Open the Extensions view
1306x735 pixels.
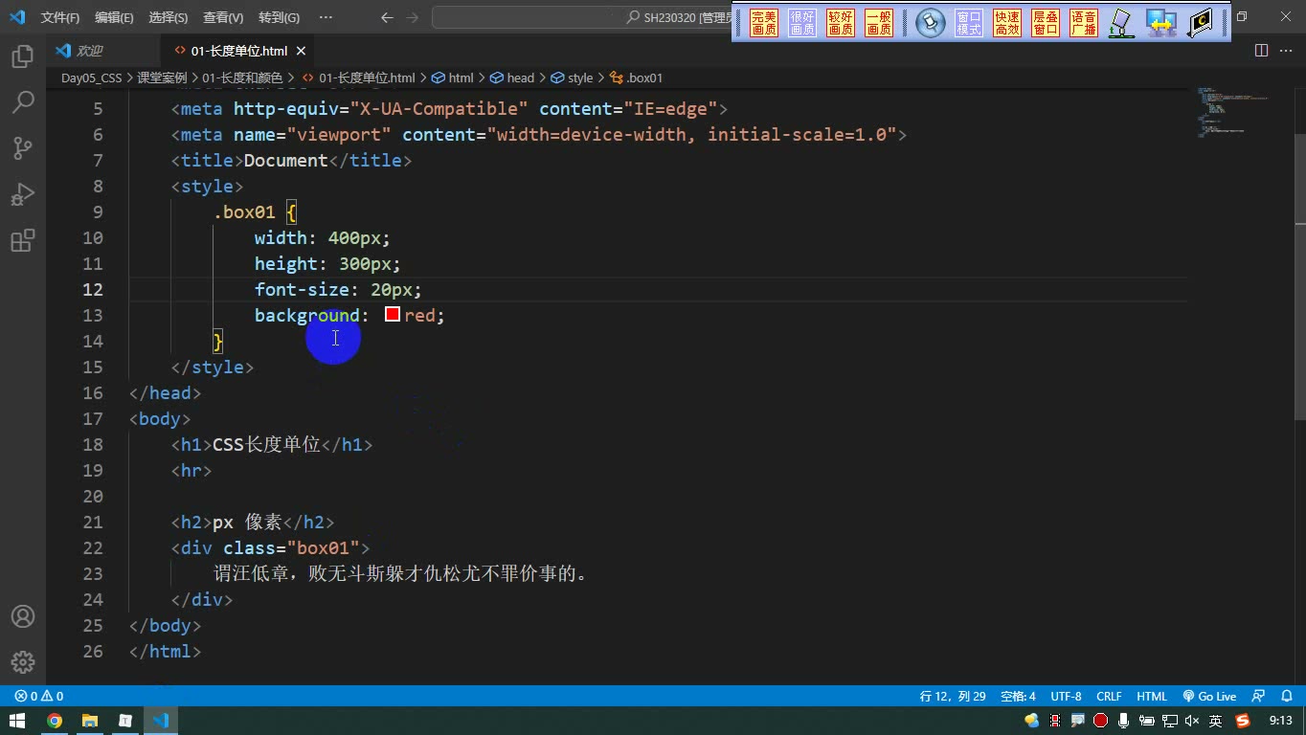pos(23,240)
